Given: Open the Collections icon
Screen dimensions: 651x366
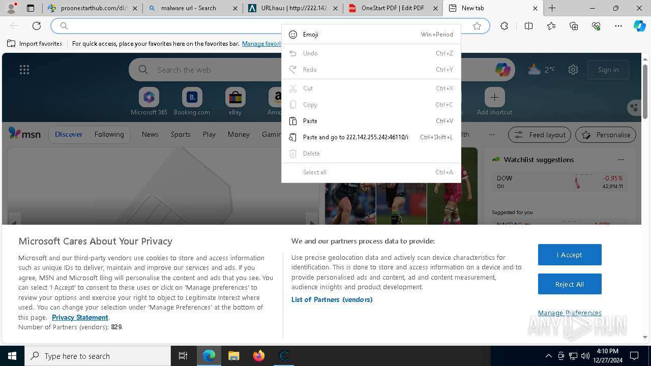Looking at the screenshot, I should coord(574,26).
